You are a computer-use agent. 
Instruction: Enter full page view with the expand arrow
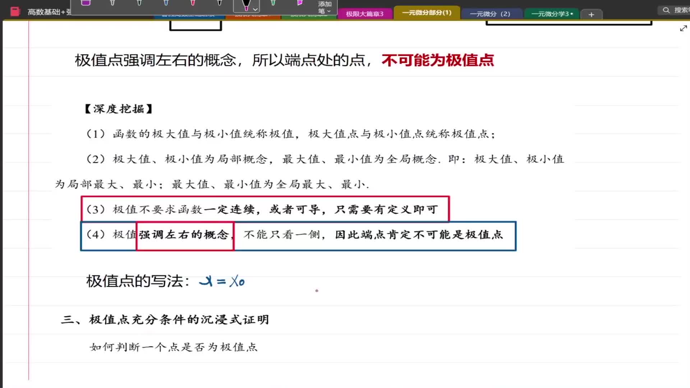(x=683, y=28)
